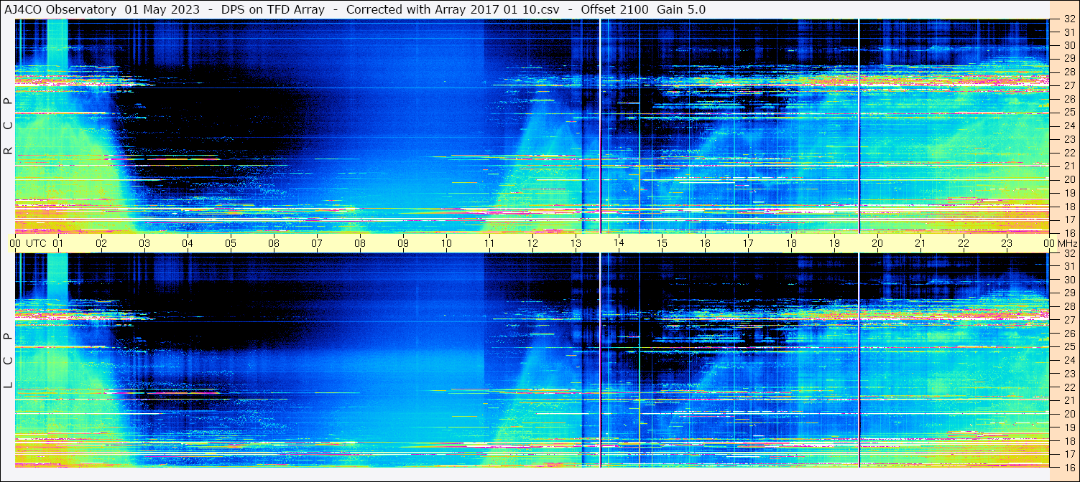Select the 'Gain 5.0' header value
Image resolution: width=1080 pixels, height=482 pixels.
[x=681, y=9]
